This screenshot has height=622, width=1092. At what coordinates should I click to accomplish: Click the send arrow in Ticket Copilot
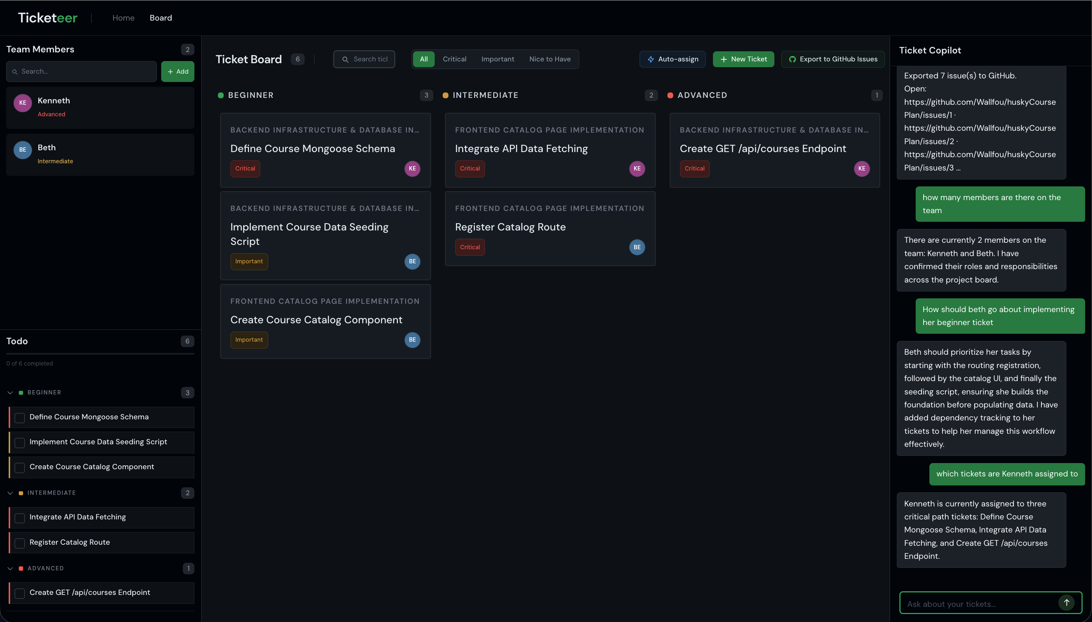click(x=1066, y=602)
